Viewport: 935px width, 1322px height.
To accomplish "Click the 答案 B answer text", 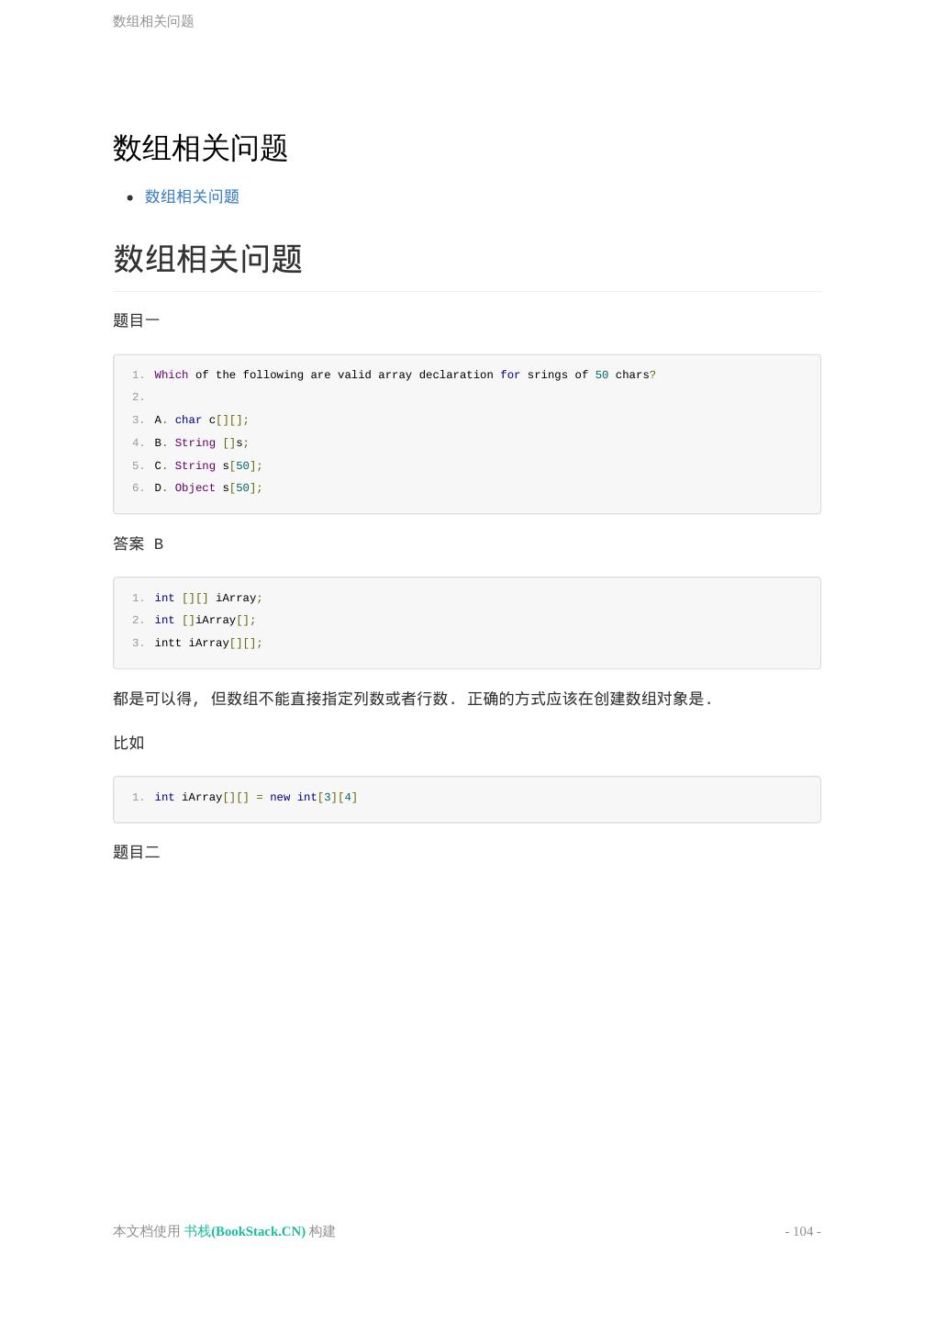I will (139, 543).
